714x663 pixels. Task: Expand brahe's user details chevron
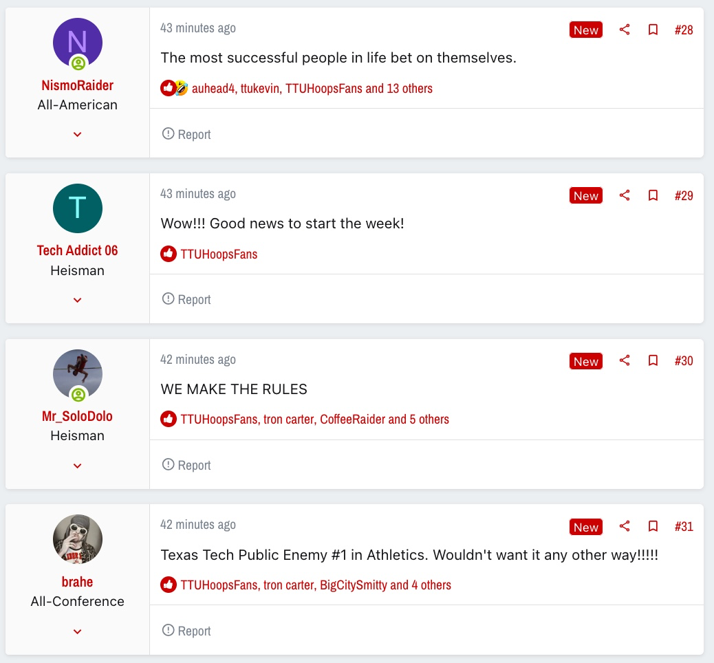[78, 631]
